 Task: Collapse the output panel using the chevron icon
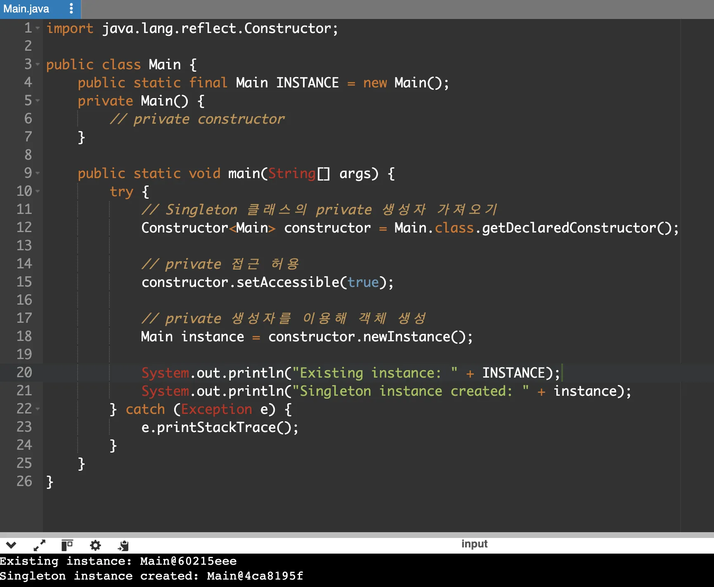click(11, 545)
